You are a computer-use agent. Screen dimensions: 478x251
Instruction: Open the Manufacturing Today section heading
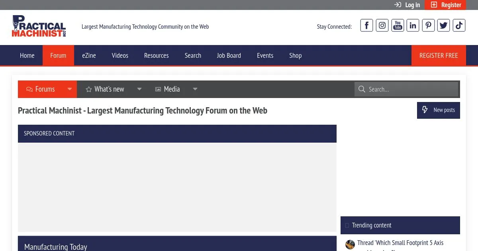coord(56,247)
